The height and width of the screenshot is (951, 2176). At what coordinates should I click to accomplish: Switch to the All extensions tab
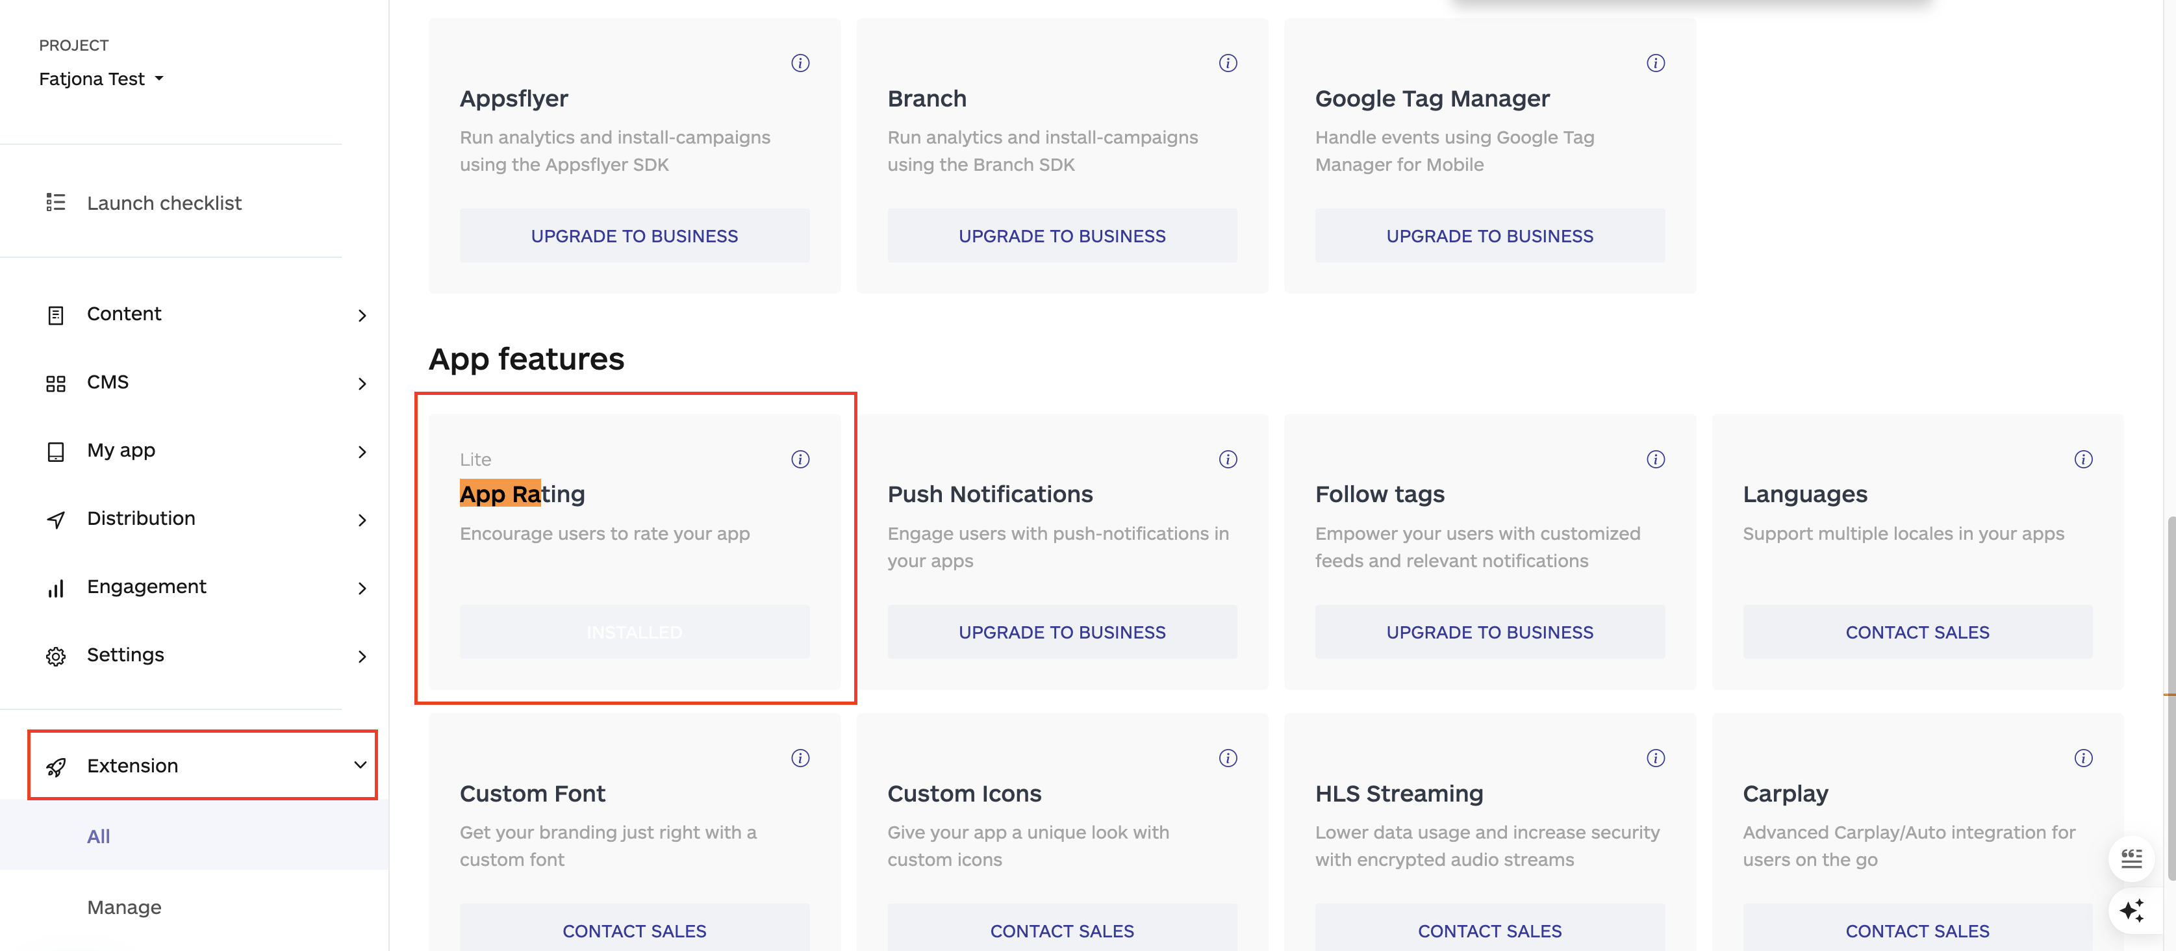tap(99, 836)
